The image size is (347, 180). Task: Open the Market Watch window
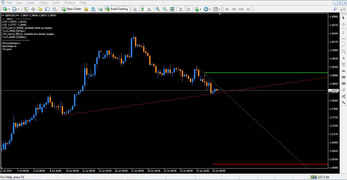(x=26, y=9)
